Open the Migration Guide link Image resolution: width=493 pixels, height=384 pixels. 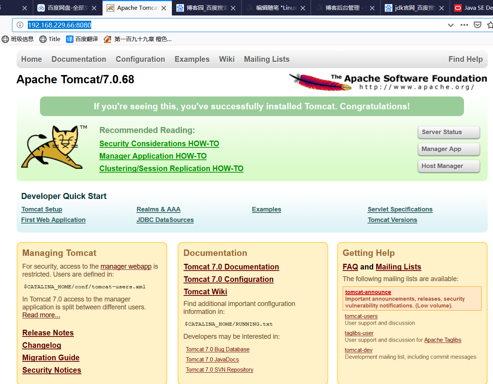tap(51, 358)
